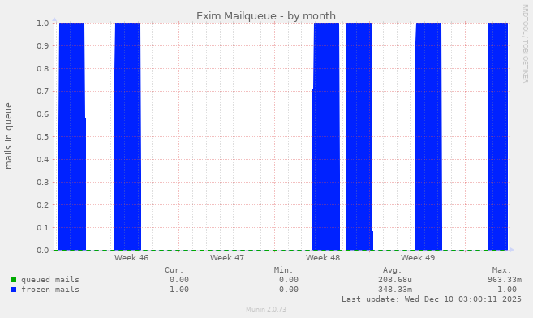Click the "Week 48" axis label
This screenshot has height=318, width=533.
click(323, 258)
